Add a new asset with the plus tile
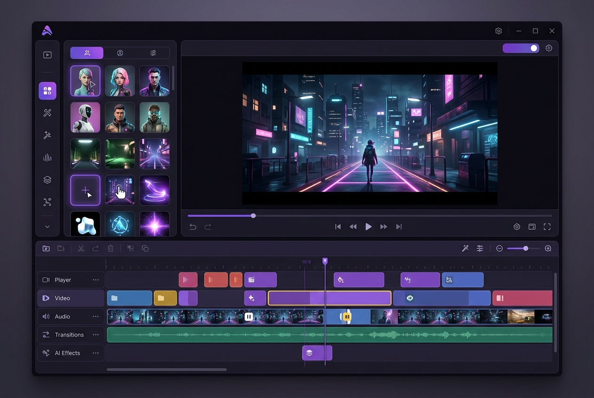The height and width of the screenshot is (398, 594). point(86,191)
